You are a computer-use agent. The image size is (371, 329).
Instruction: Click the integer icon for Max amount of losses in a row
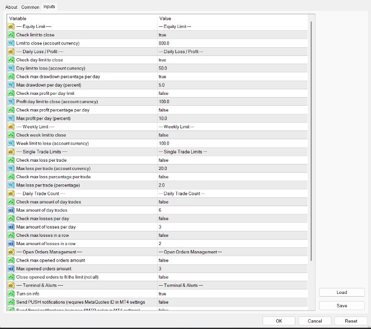click(11, 243)
